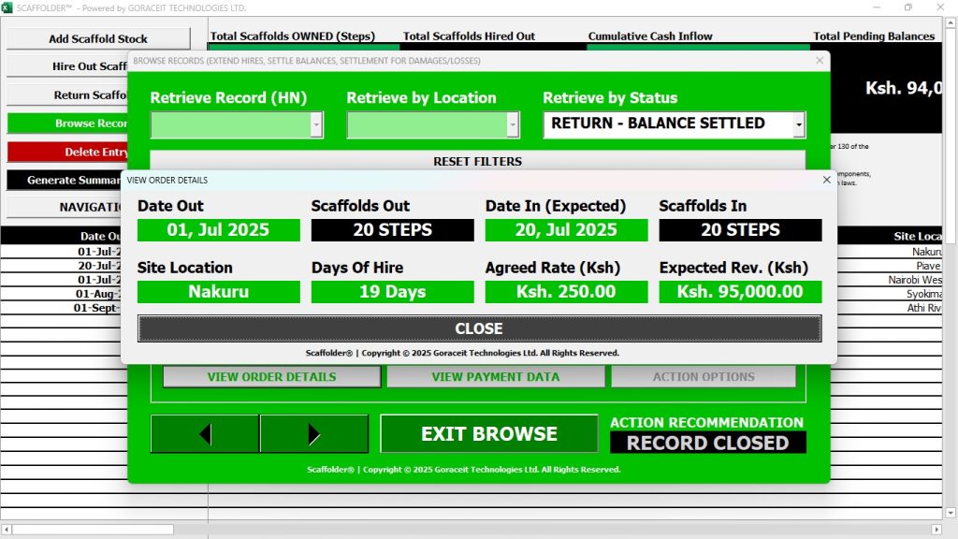Viewport: 958px width, 539px height.
Task: Expand the Retrieve by Status dropdown
Action: [x=798, y=124]
